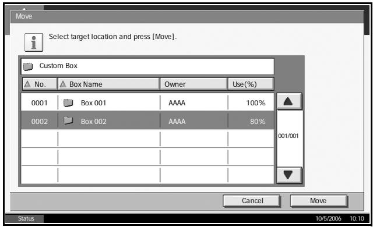373x227 pixels.
Task: Open the Status tab at the bottom
Action: [24, 218]
